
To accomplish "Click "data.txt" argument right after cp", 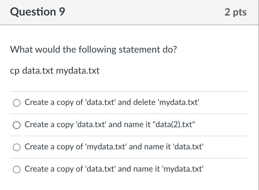I will [38, 70].
